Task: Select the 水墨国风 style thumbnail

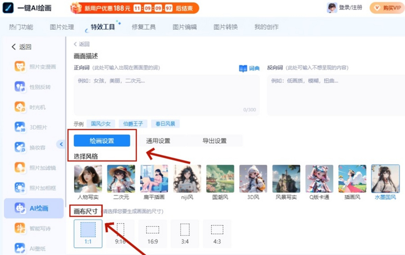Action: [x=385, y=178]
